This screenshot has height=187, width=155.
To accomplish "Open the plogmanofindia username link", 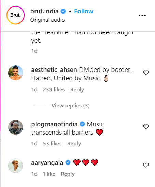I will click(x=54, y=124).
